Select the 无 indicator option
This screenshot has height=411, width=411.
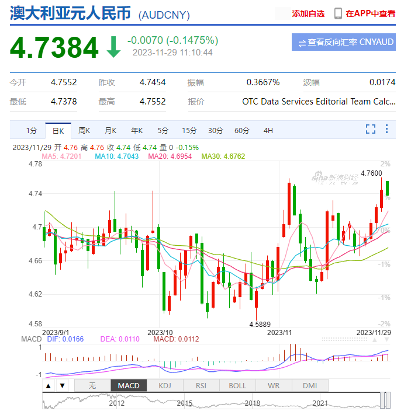(92, 386)
